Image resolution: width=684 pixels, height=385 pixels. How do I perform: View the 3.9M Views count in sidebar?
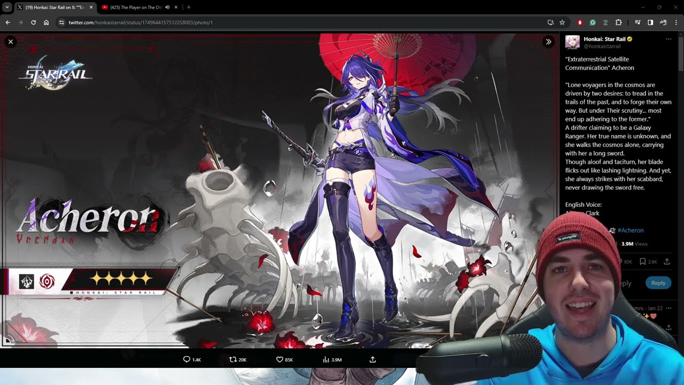pos(634,244)
